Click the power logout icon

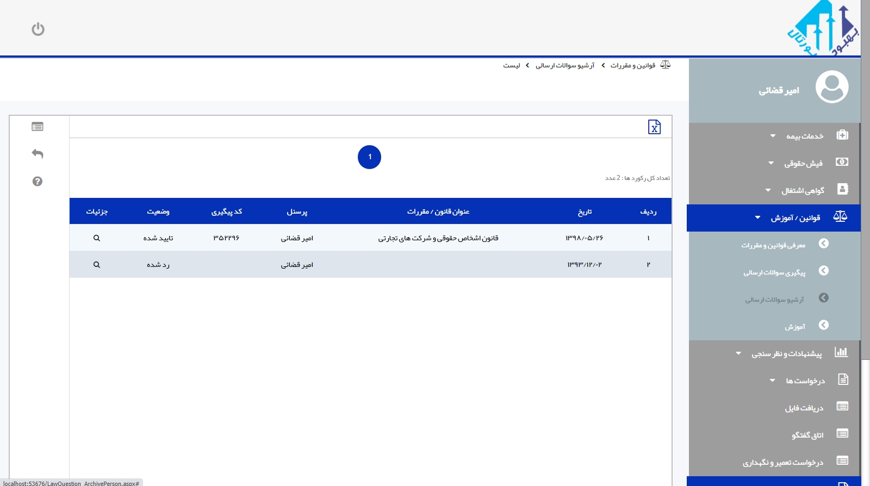point(38,29)
